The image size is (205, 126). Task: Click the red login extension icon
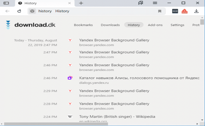click(x=184, y=11)
